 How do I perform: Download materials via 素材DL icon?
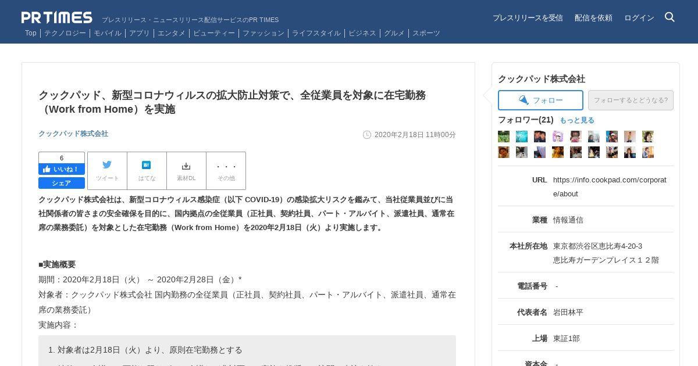[186, 171]
